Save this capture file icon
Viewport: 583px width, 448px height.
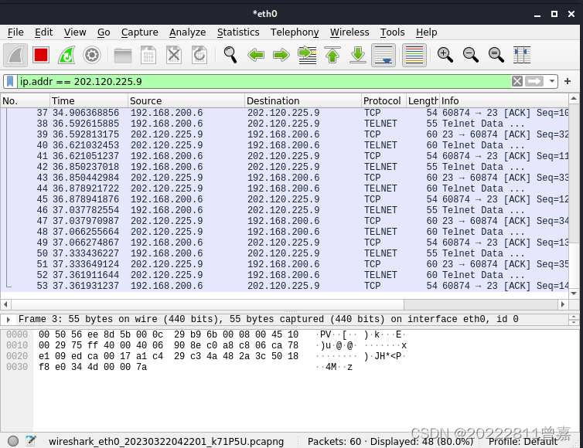tap(148, 55)
